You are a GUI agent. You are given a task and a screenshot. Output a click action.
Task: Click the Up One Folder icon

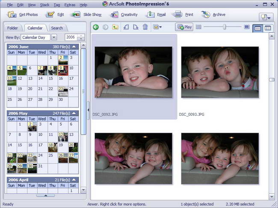pyautogui.click(x=115, y=27)
